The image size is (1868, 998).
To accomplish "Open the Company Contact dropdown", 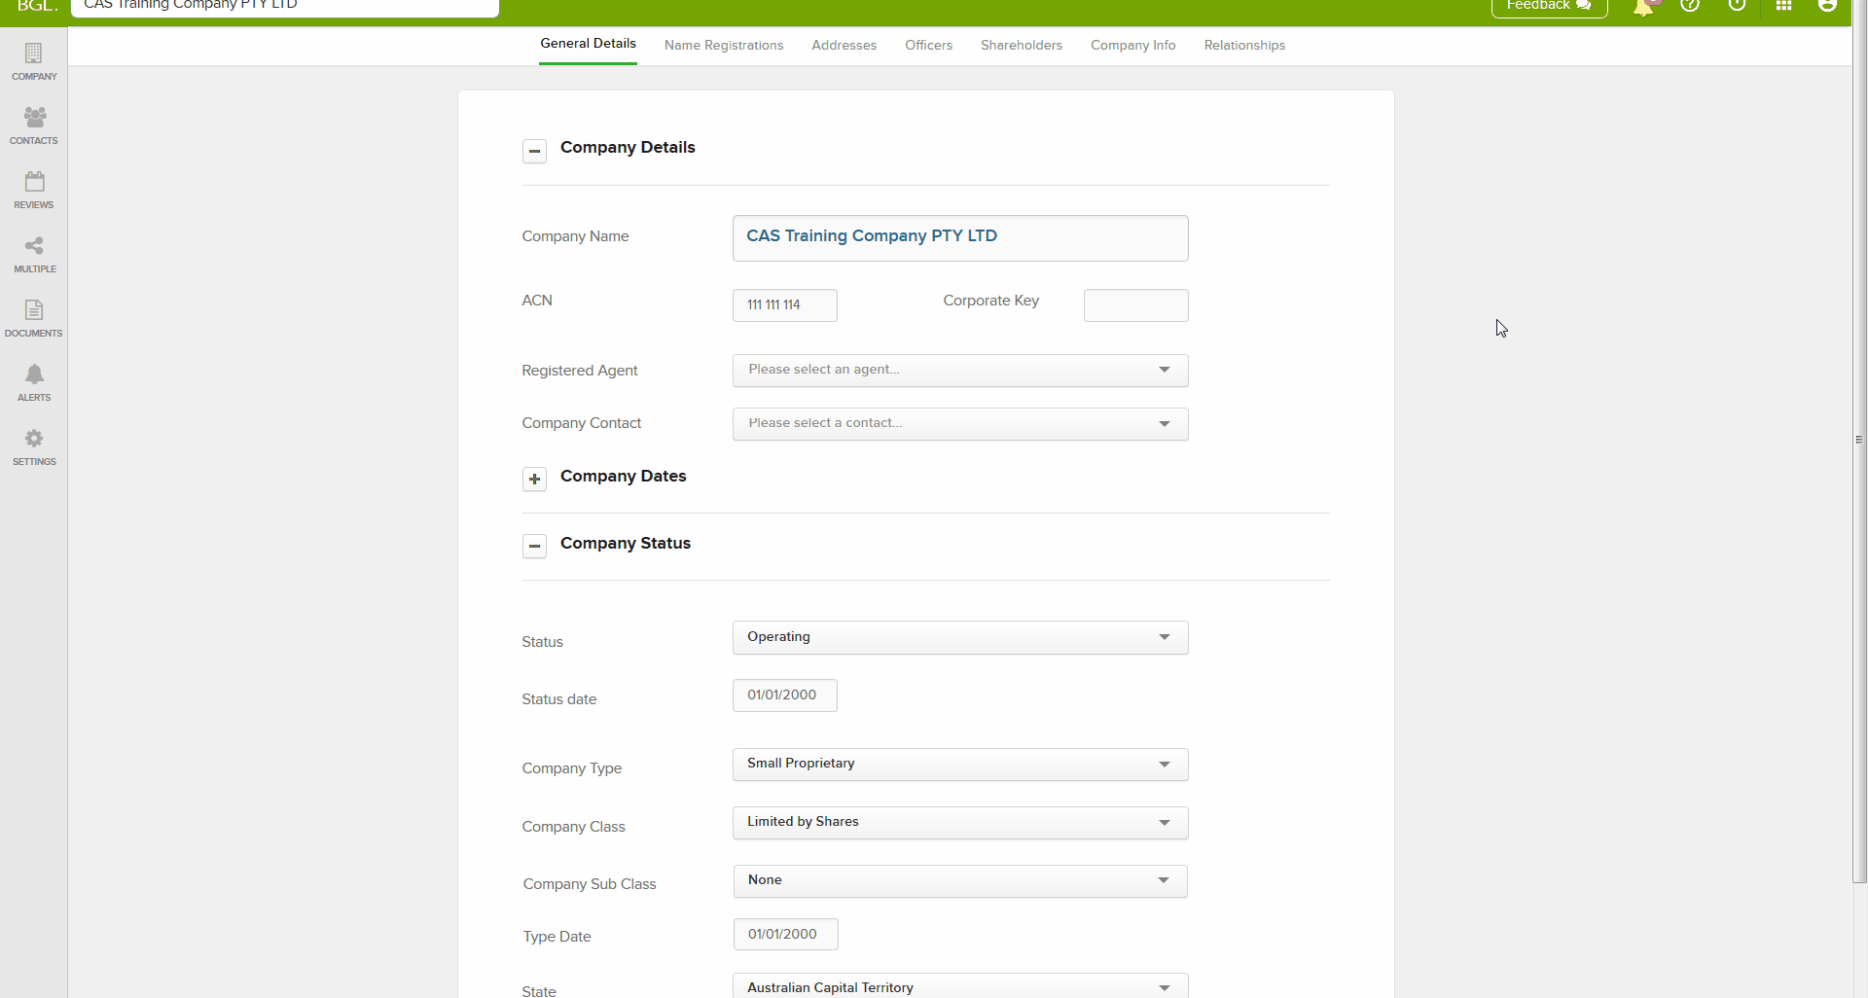I will (x=960, y=423).
